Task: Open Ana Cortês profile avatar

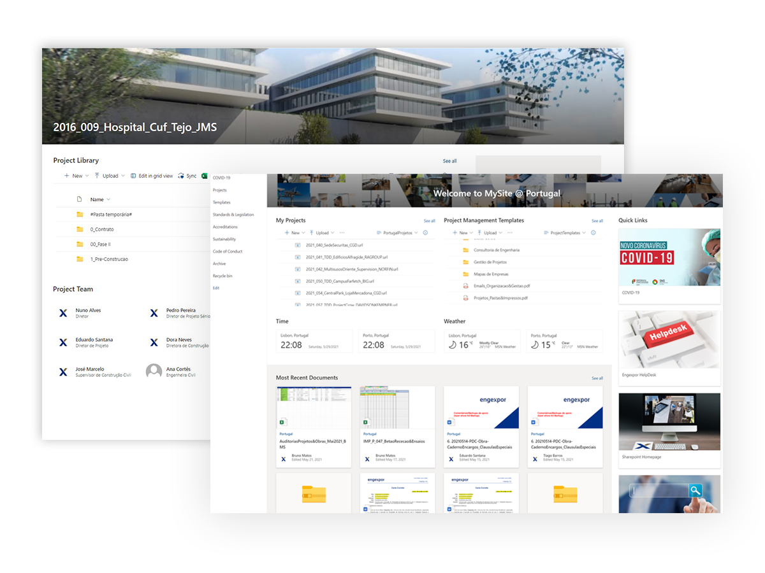Action: tap(154, 371)
